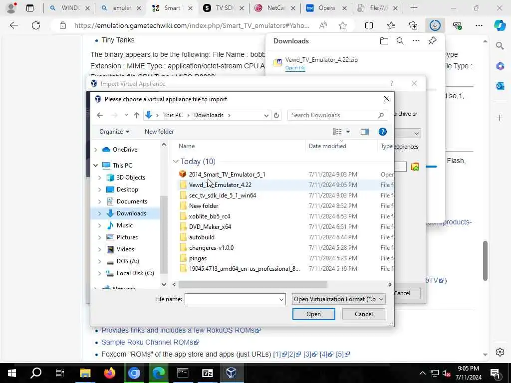Open Downloads folder icon in Edge panel
The width and height of the screenshot is (511, 383).
click(x=384, y=41)
